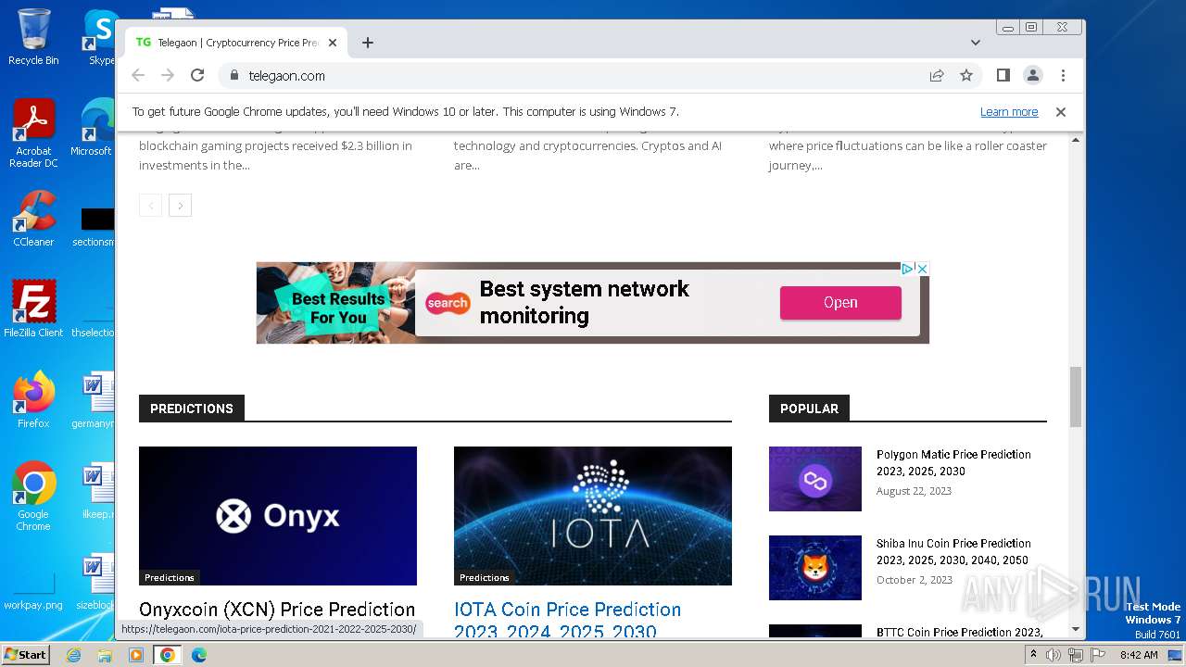Screen dimensions: 1186x667
Task: Open Chrome three-dot menu
Action: point(1063,75)
